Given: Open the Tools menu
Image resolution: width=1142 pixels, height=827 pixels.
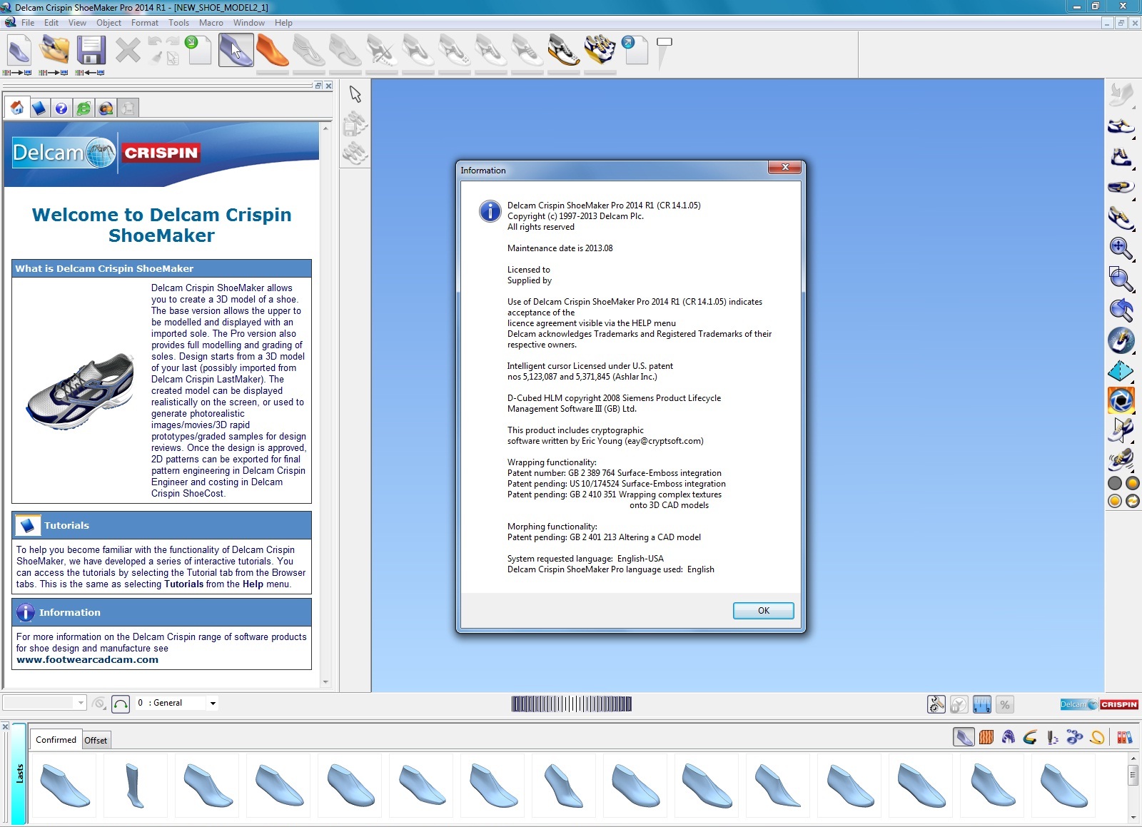Looking at the screenshot, I should coord(178,23).
